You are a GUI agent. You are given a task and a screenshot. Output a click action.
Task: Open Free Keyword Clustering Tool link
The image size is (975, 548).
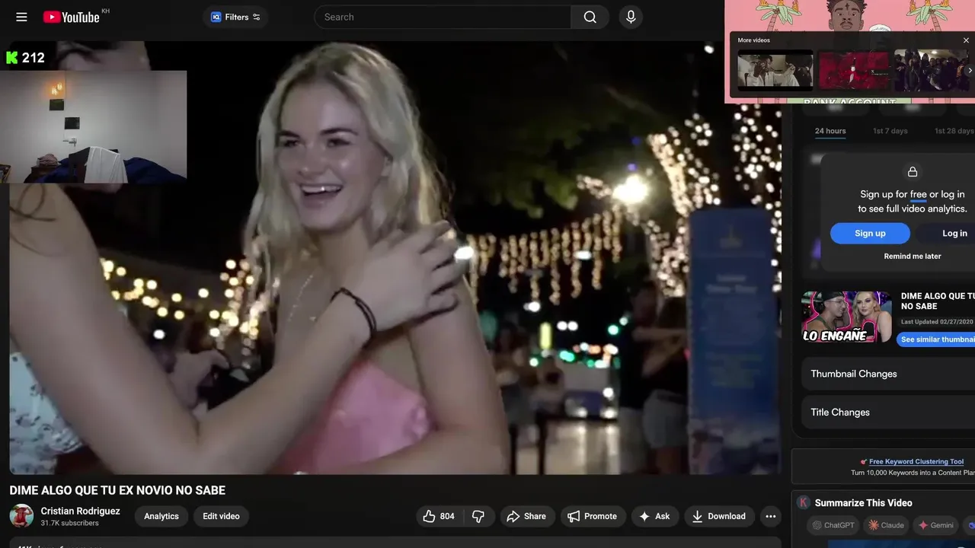(x=916, y=461)
